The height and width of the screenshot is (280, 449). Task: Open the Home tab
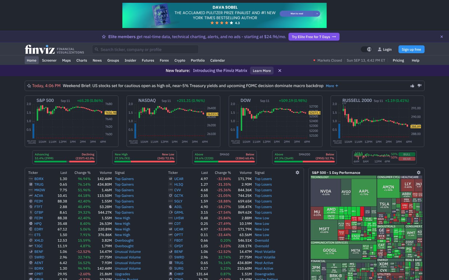click(x=31, y=60)
